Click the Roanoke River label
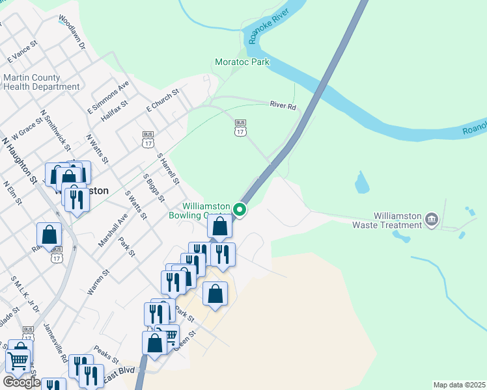 269,26
